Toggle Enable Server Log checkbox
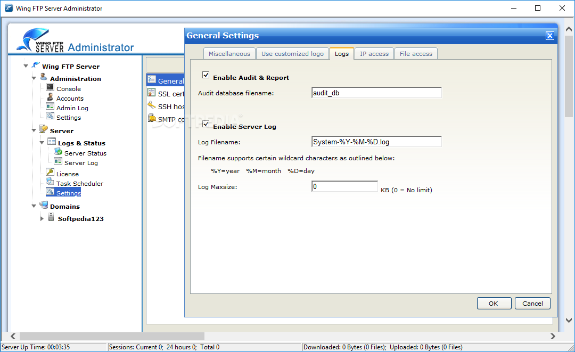Viewport: 575px width, 352px height. [x=206, y=124]
